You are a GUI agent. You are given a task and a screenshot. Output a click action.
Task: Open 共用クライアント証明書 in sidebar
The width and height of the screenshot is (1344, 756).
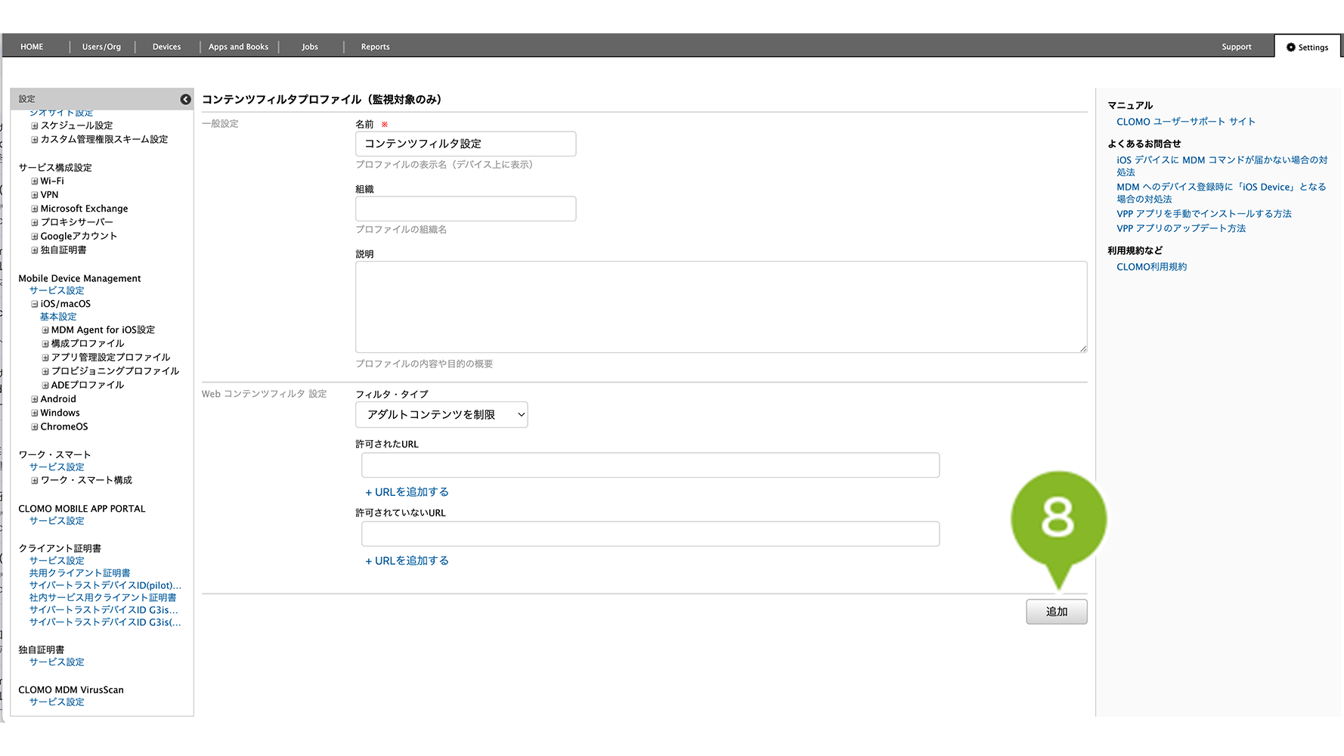tap(79, 573)
